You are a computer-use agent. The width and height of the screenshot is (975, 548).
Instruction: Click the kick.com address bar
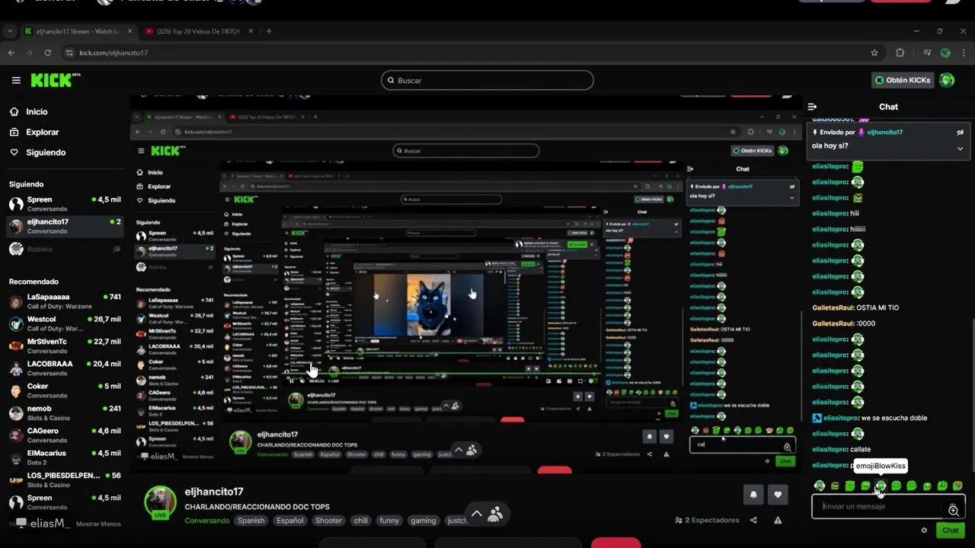pyautogui.click(x=472, y=53)
